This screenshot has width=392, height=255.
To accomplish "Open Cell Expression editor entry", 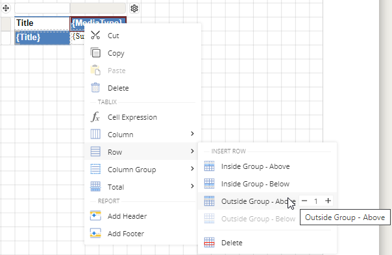I will 143,117.
